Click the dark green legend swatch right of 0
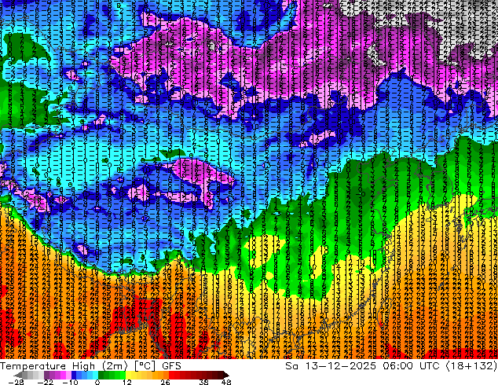 click(x=101, y=375)
